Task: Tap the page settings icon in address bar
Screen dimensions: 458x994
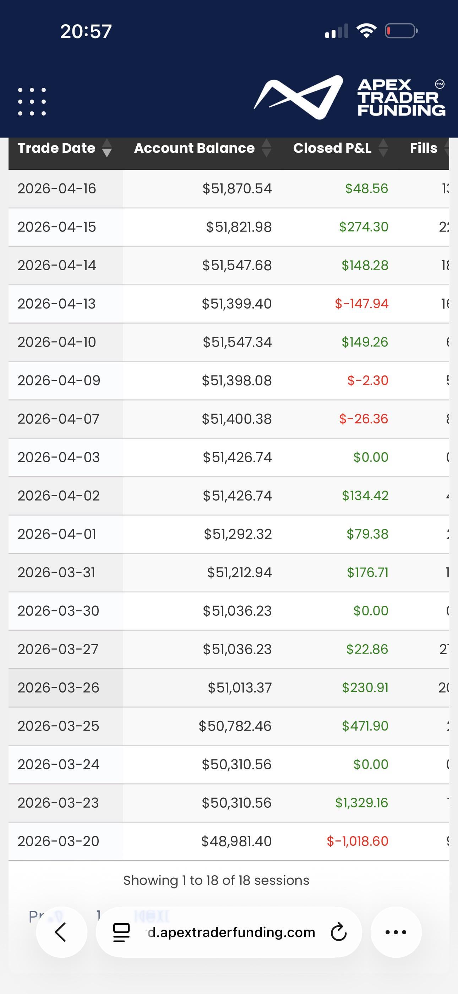Action: click(121, 932)
